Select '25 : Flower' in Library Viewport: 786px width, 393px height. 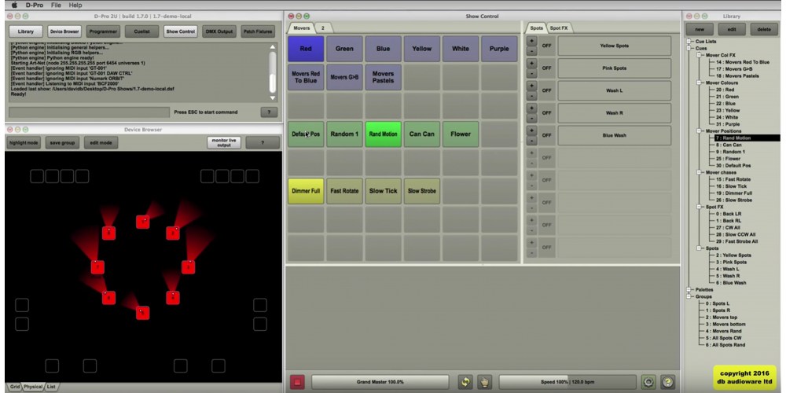[x=729, y=159]
